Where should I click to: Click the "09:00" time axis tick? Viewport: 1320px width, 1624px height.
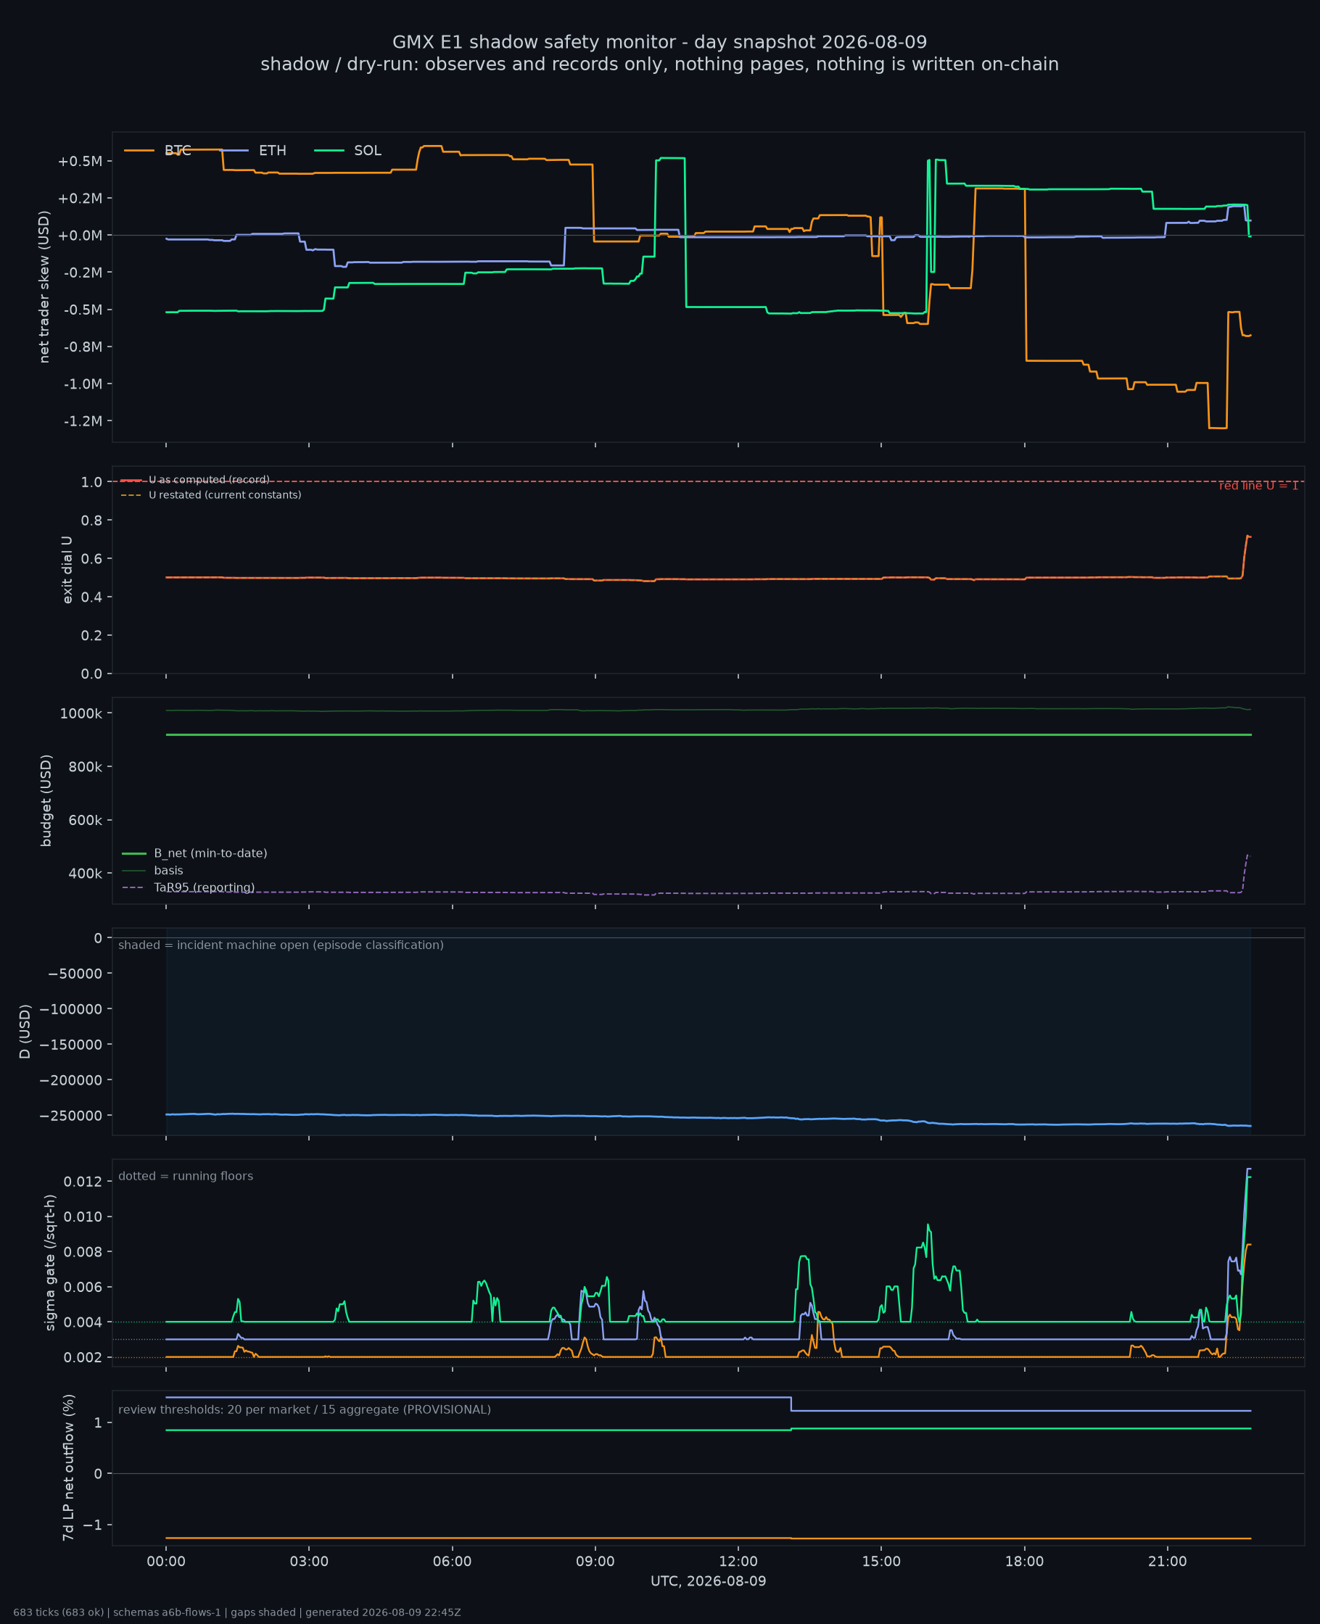(x=595, y=1562)
